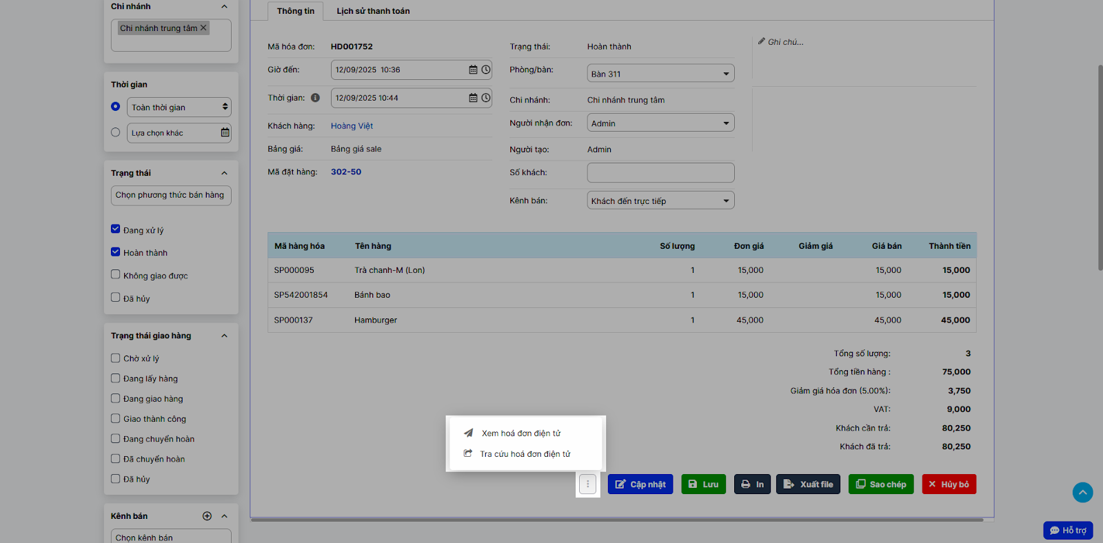Screen dimensions: 1103x543
Task: Open Kênh bán dropdown Khách đến trực tiếp
Action: [x=660, y=201]
